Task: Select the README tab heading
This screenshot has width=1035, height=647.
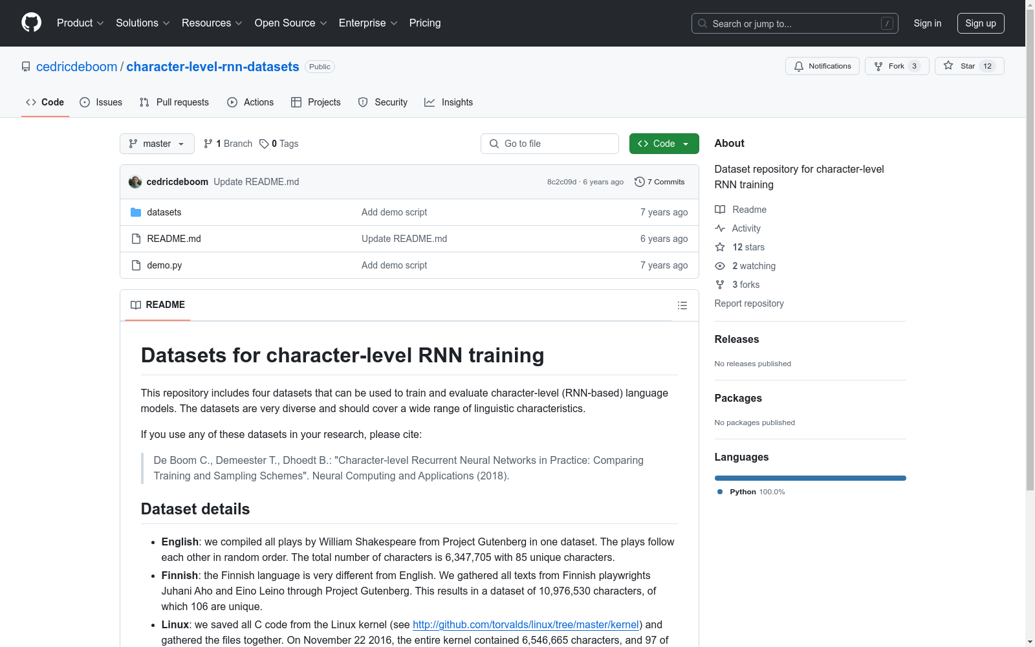Action: (x=158, y=305)
